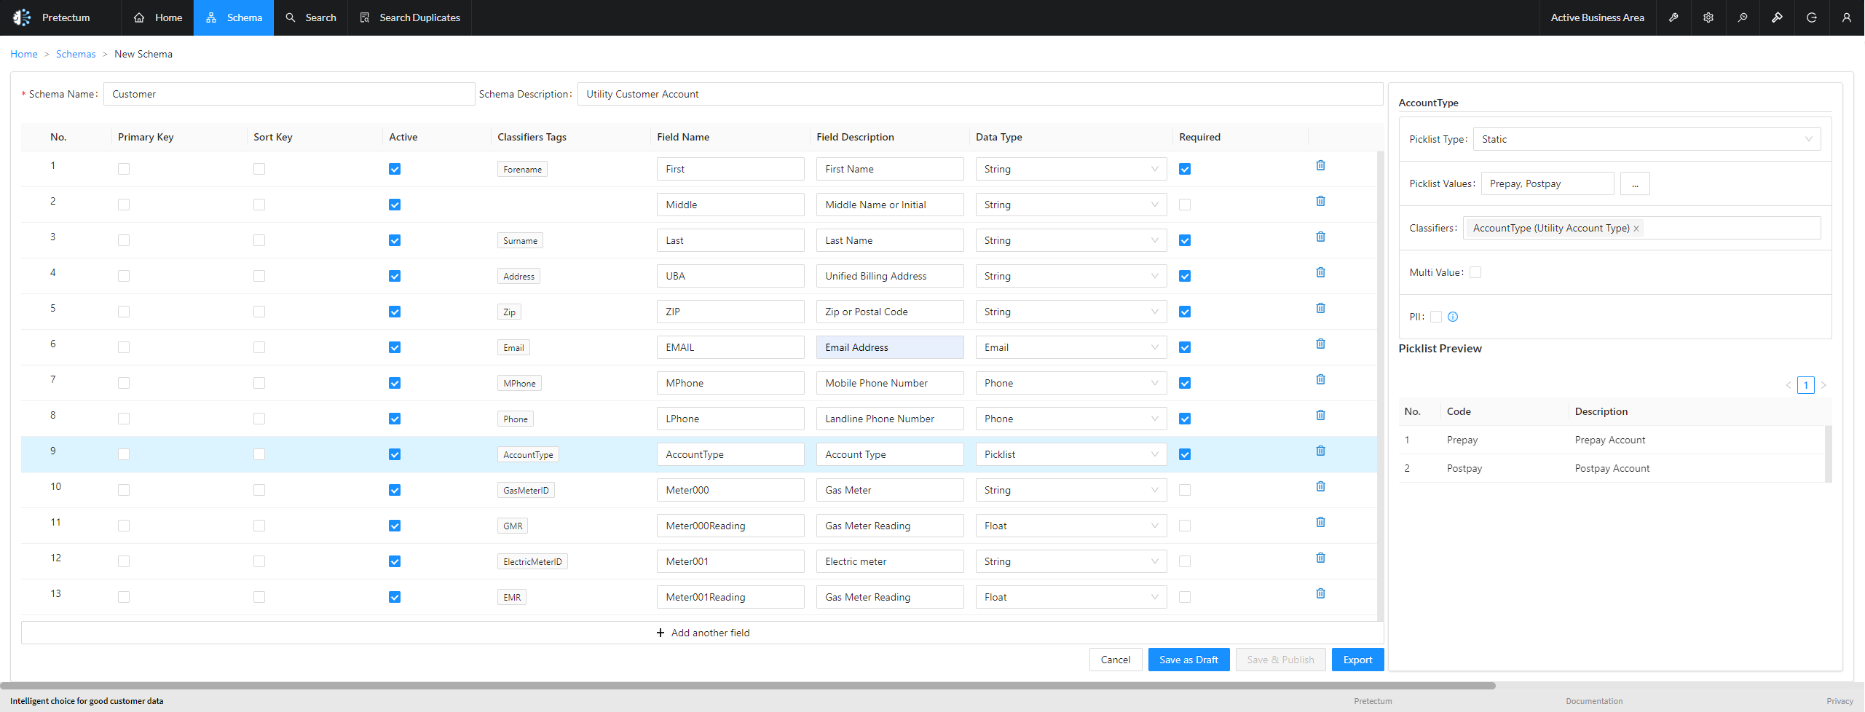The width and height of the screenshot is (1865, 712).
Task: Delete the Meter000Reading field row
Action: [x=1320, y=522]
